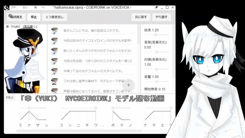This screenshot has height=138, width=245.
Task: Click the COEIROINK moon logo icon
Action: (x=7, y=7)
